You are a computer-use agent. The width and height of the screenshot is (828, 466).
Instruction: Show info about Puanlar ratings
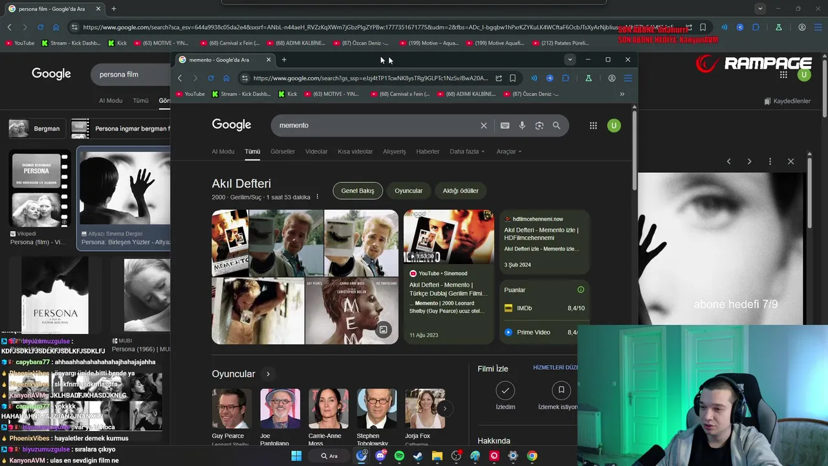[x=580, y=289]
